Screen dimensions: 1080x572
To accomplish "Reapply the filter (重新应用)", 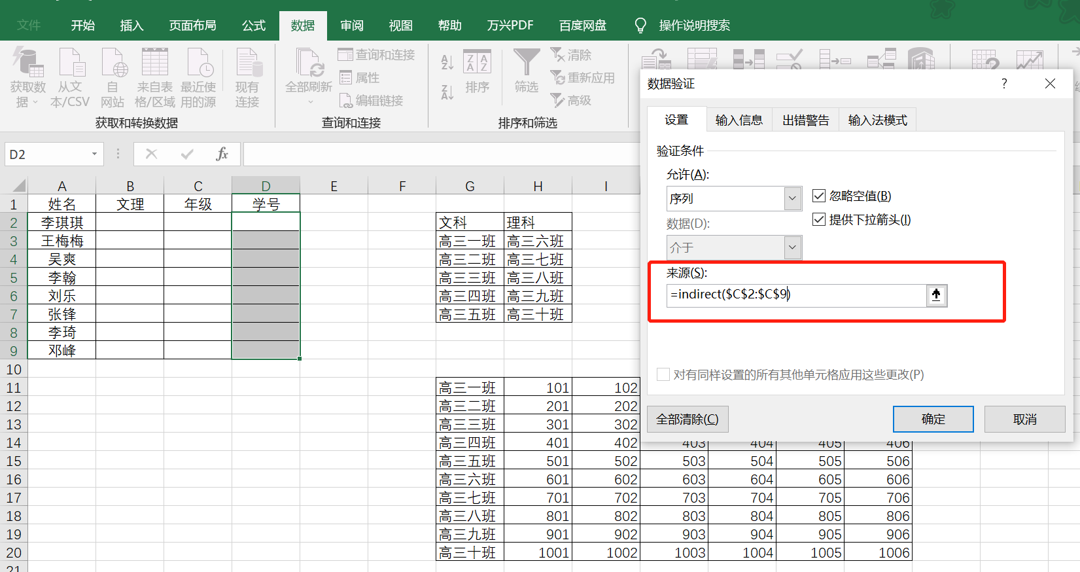I will [583, 78].
